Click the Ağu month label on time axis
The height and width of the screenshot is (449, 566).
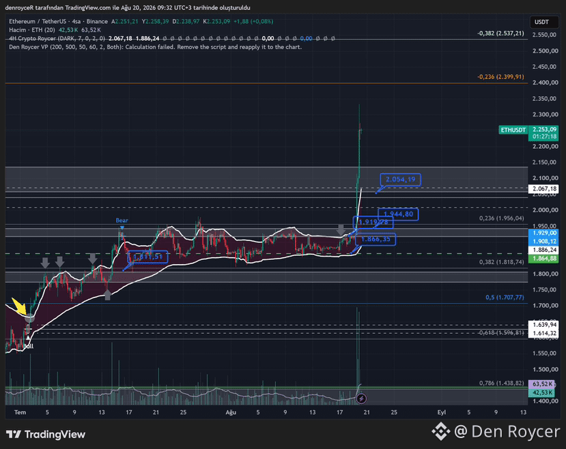(x=231, y=412)
